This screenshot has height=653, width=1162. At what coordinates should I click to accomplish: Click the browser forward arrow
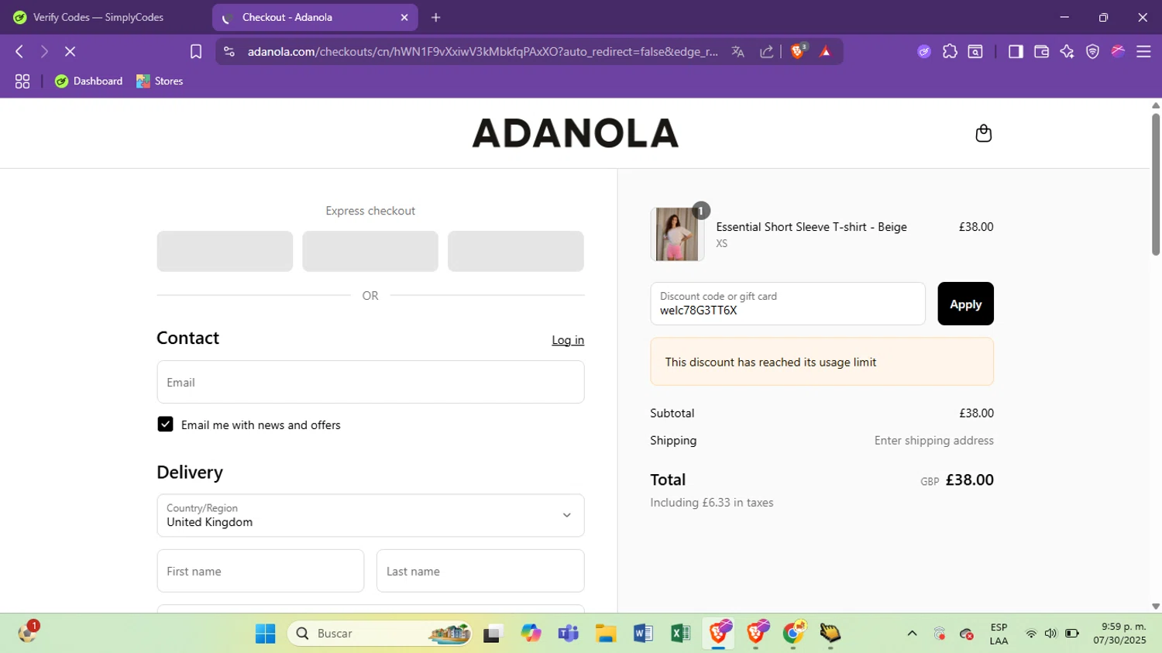point(44,51)
